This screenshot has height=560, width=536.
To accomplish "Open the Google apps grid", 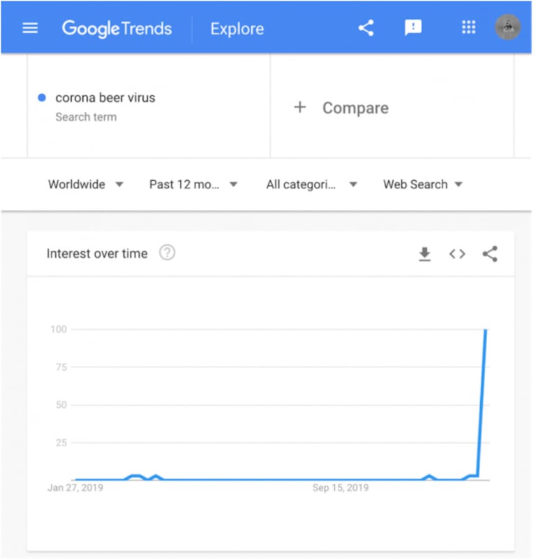I will tap(468, 28).
